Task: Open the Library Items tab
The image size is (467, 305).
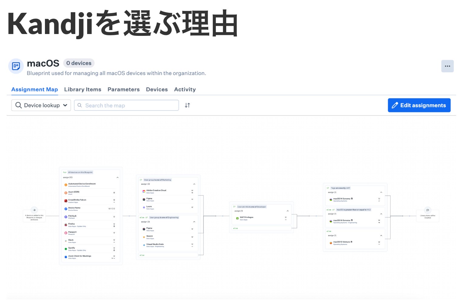Action: 83,89
